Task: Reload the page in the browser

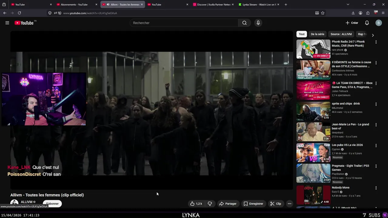Action: pyautogui.click(x=19, y=13)
